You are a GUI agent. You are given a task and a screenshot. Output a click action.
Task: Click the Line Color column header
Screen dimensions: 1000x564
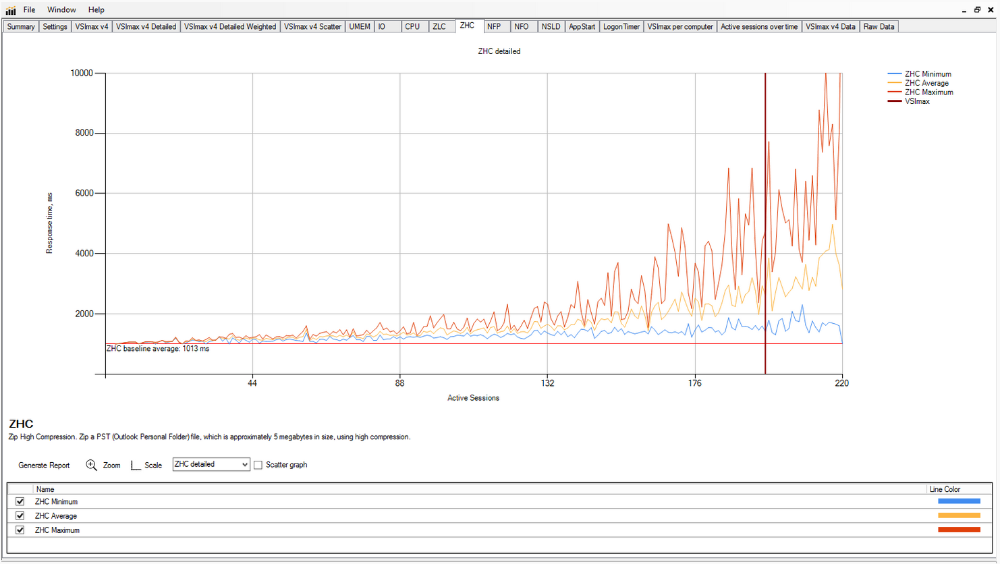click(945, 489)
